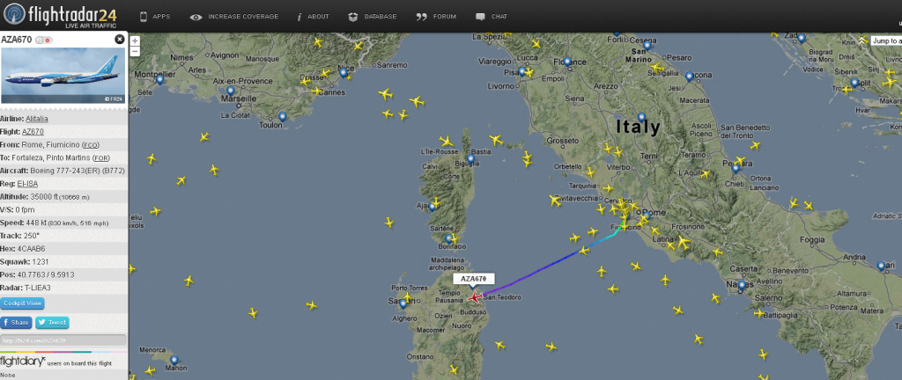The width and height of the screenshot is (902, 380).
Task: Select Ajaccio airport pin marker
Action: (x=432, y=208)
